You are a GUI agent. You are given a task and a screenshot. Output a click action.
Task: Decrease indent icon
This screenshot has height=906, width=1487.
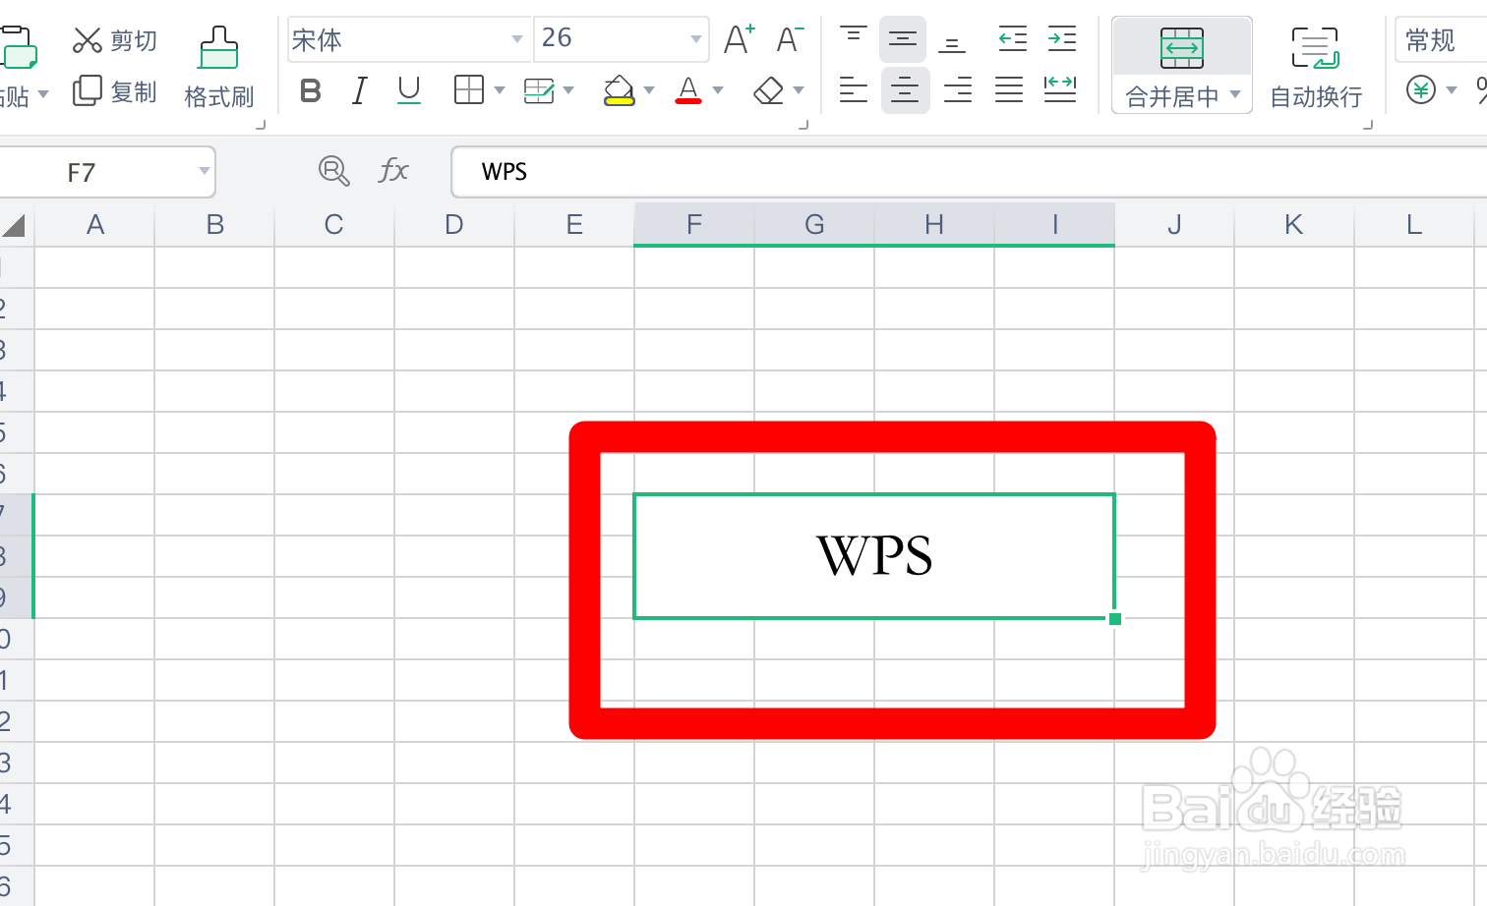click(x=1012, y=39)
